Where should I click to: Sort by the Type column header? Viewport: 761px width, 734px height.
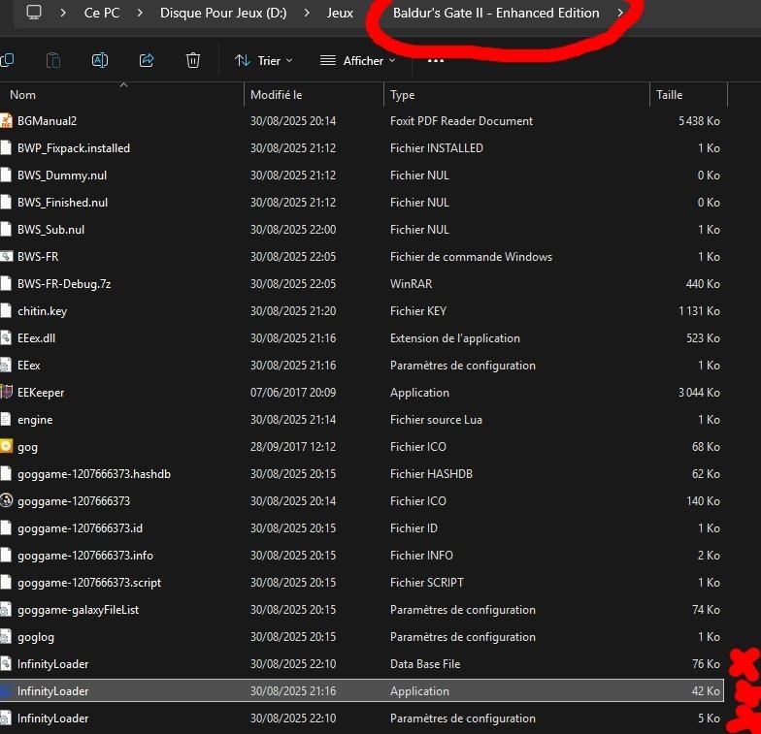pyautogui.click(x=516, y=95)
